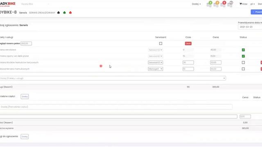Image resolution: width=262 pixels, height=147 pixels.
Task: Click the Cena header in the services table
Action: pos(216,37)
